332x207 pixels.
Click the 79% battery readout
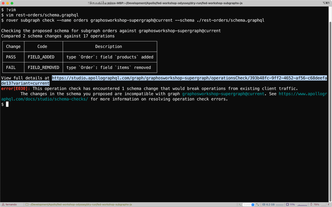coord(316,205)
